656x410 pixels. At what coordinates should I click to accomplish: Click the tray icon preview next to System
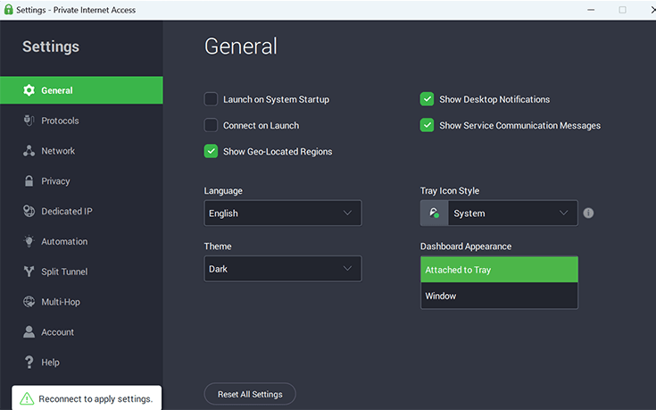coord(435,213)
